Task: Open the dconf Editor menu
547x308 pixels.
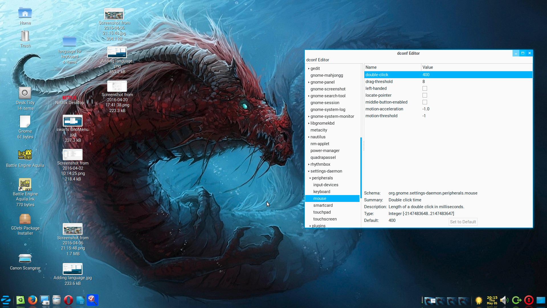Action: point(317,60)
